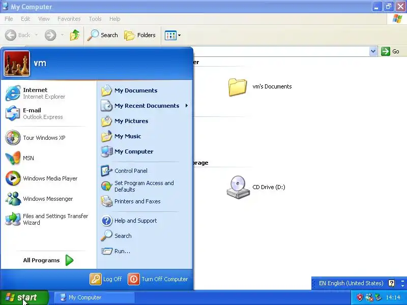This screenshot has width=407, height=305.
Task: Click the Up folder toolbar icon
Action: coord(75,35)
